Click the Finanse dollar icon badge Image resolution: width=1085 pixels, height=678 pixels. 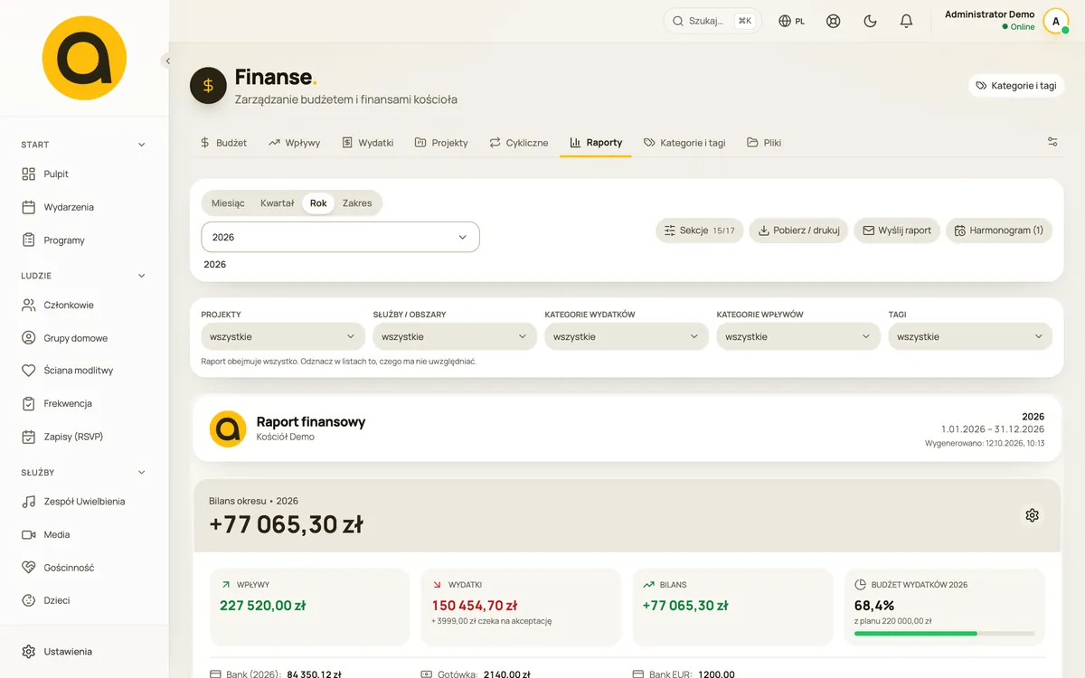coord(208,85)
